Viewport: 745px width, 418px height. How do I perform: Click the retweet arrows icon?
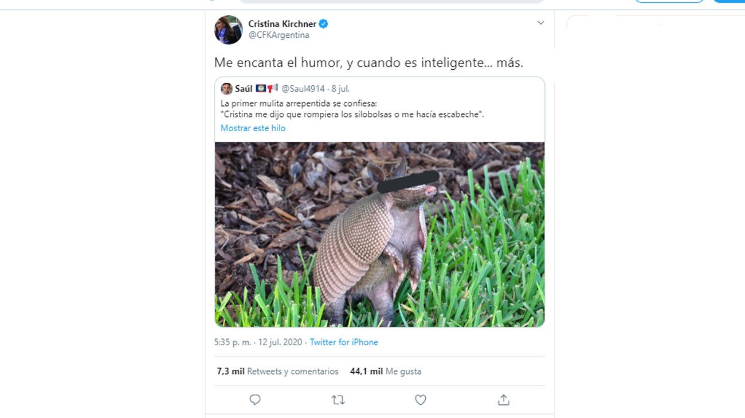pyautogui.click(x=338, y=400)
